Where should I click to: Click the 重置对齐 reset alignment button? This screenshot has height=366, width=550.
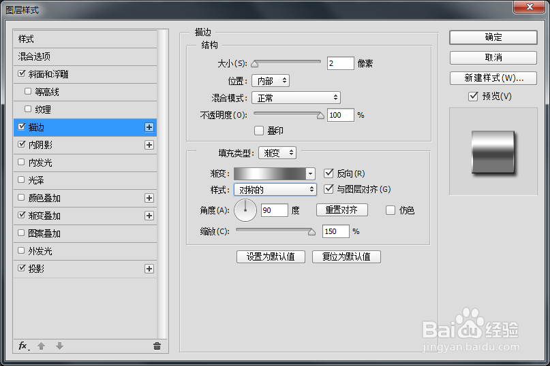342,210
